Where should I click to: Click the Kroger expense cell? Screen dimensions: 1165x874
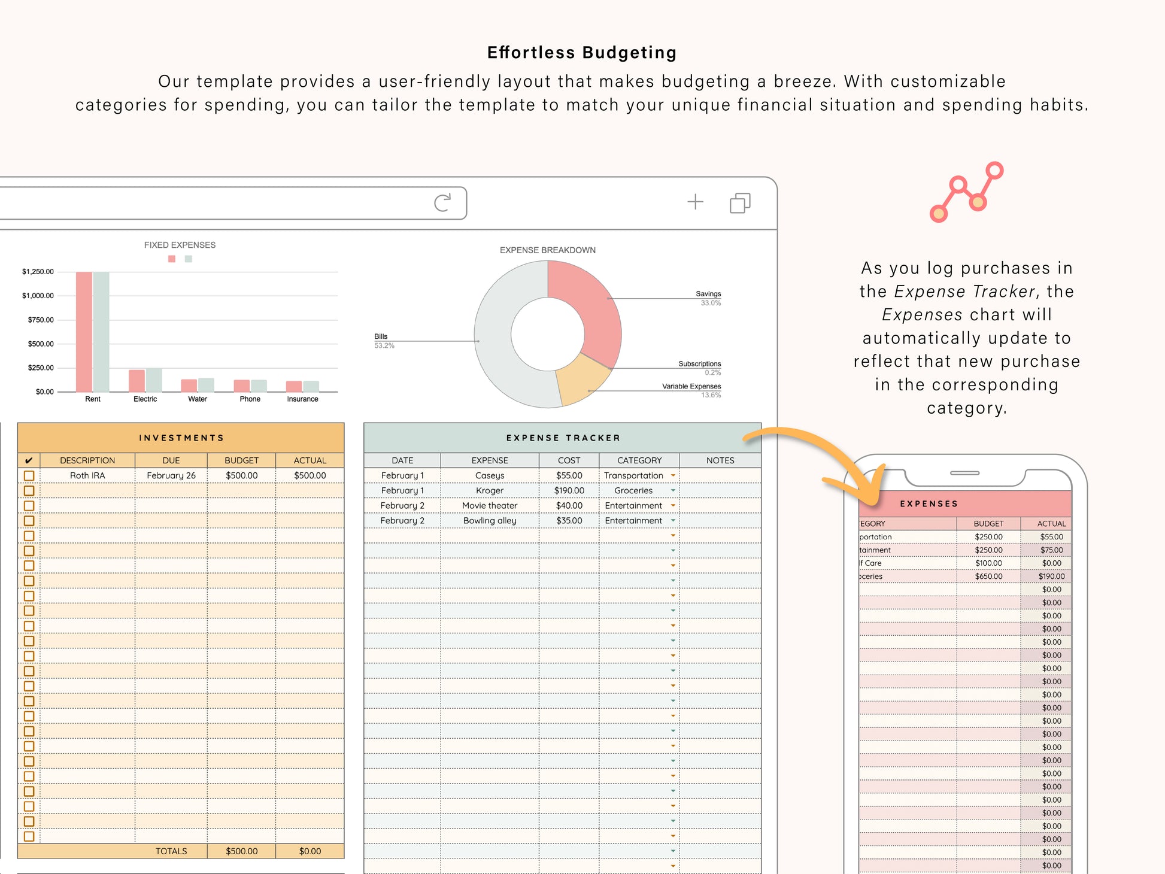[490, 490]
